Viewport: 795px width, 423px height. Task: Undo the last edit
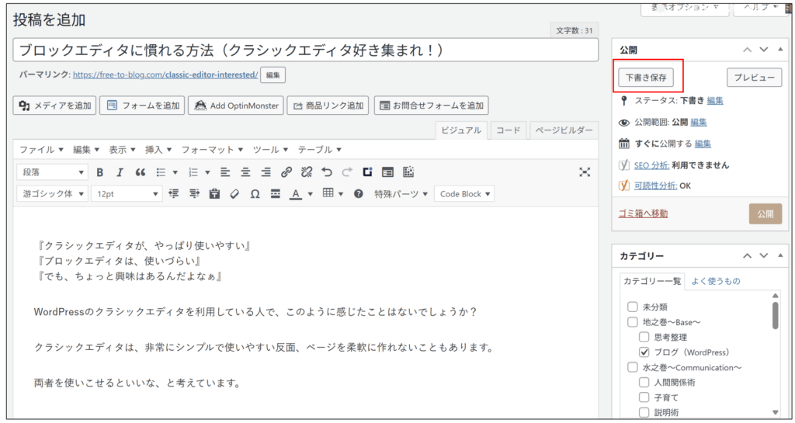pos(327,172)
